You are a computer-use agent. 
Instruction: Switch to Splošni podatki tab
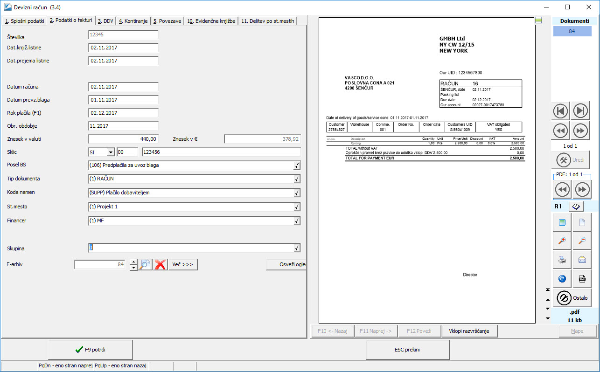pyautogui.click(x=24, y=21)
